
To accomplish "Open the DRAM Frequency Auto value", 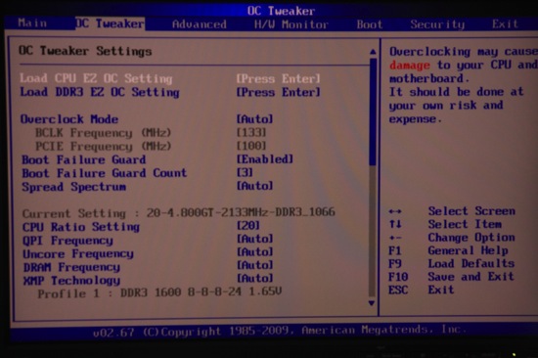I will coord(255,265).
